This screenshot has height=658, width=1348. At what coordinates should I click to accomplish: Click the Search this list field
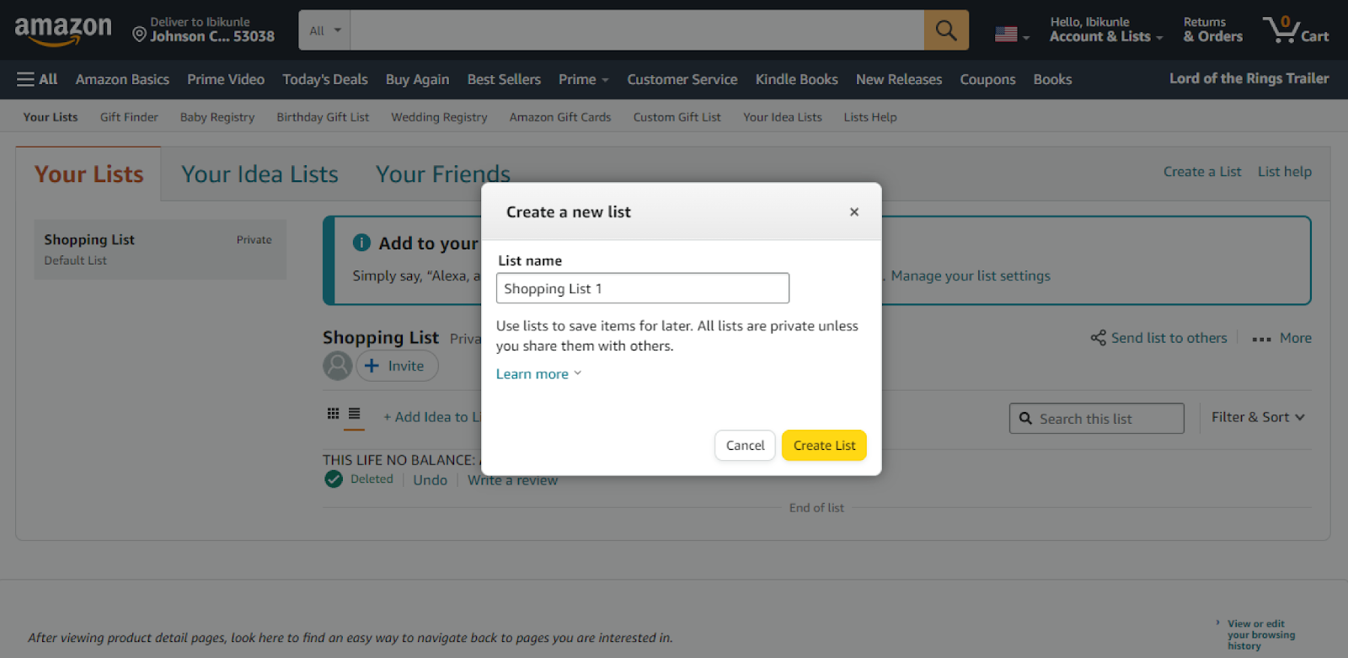tap(1097, 418)
